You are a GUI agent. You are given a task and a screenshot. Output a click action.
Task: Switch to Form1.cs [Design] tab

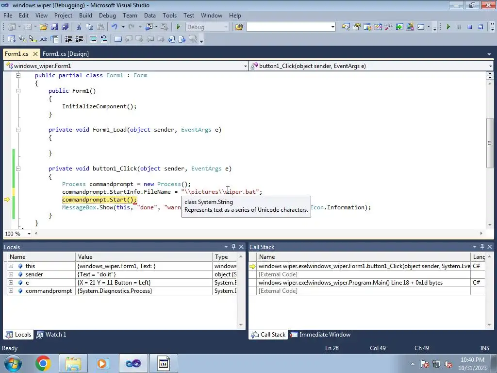[66, 54]
